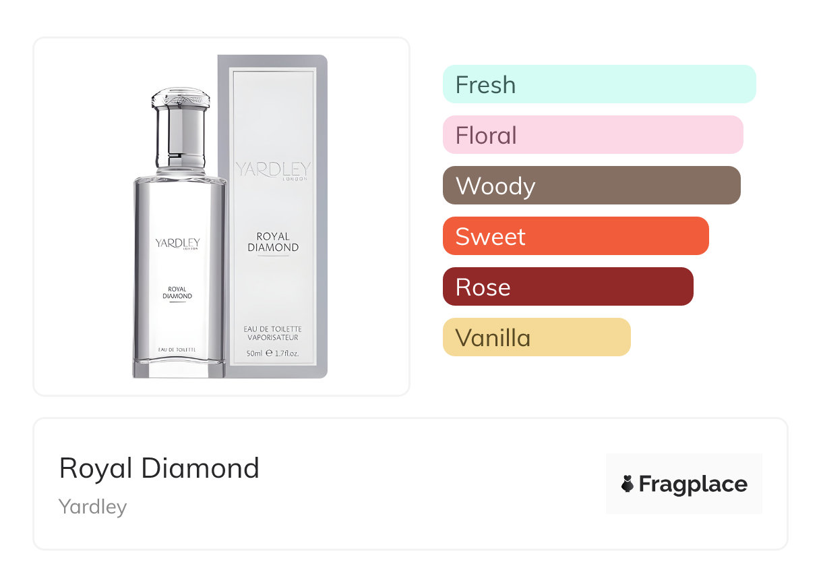821x583 pixels.
Task: Click the Yardley London logo on the box
Action: 273,170
